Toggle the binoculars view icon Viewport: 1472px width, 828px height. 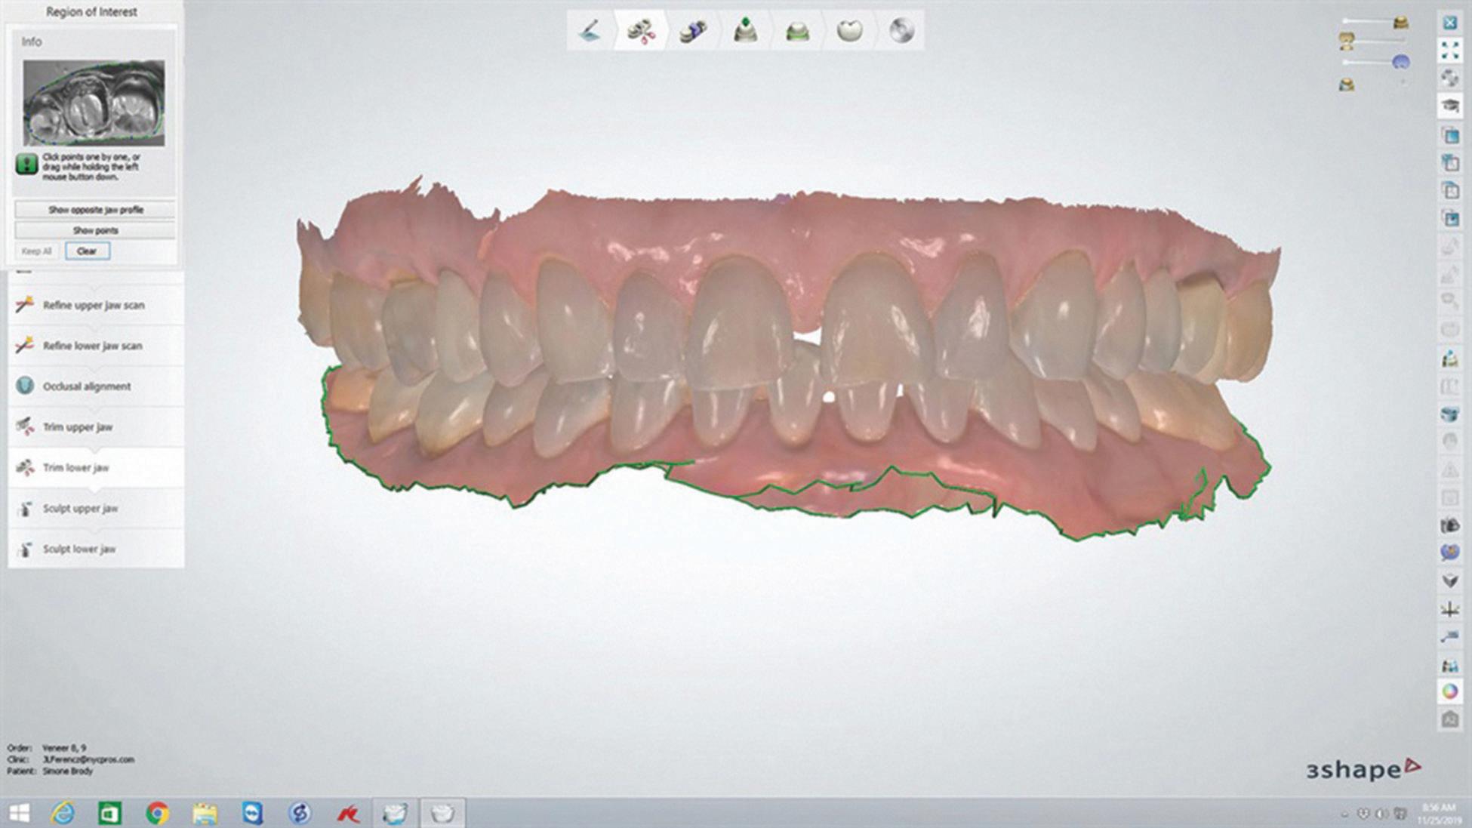click(1449, 665)
